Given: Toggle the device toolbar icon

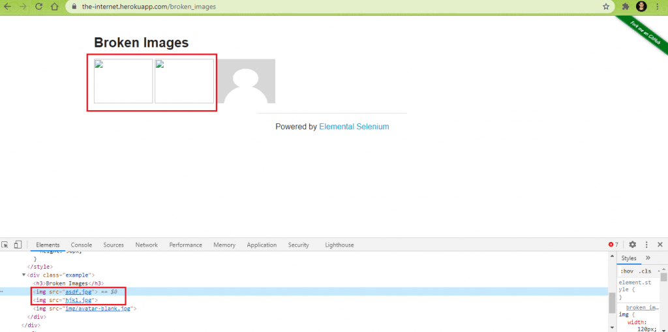Looking at the screenshot, I should point(18,245).
